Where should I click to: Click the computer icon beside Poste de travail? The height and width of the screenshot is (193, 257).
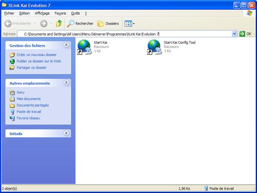click(x=12, y=112)
